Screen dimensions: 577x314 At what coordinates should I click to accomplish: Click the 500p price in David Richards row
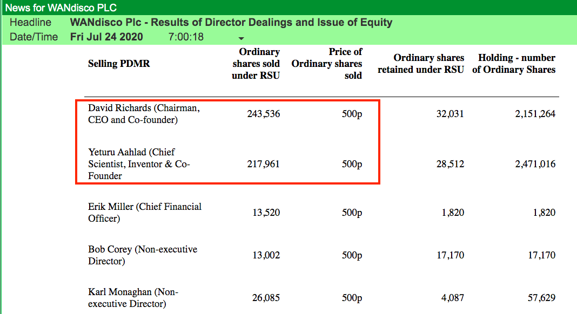352,114
